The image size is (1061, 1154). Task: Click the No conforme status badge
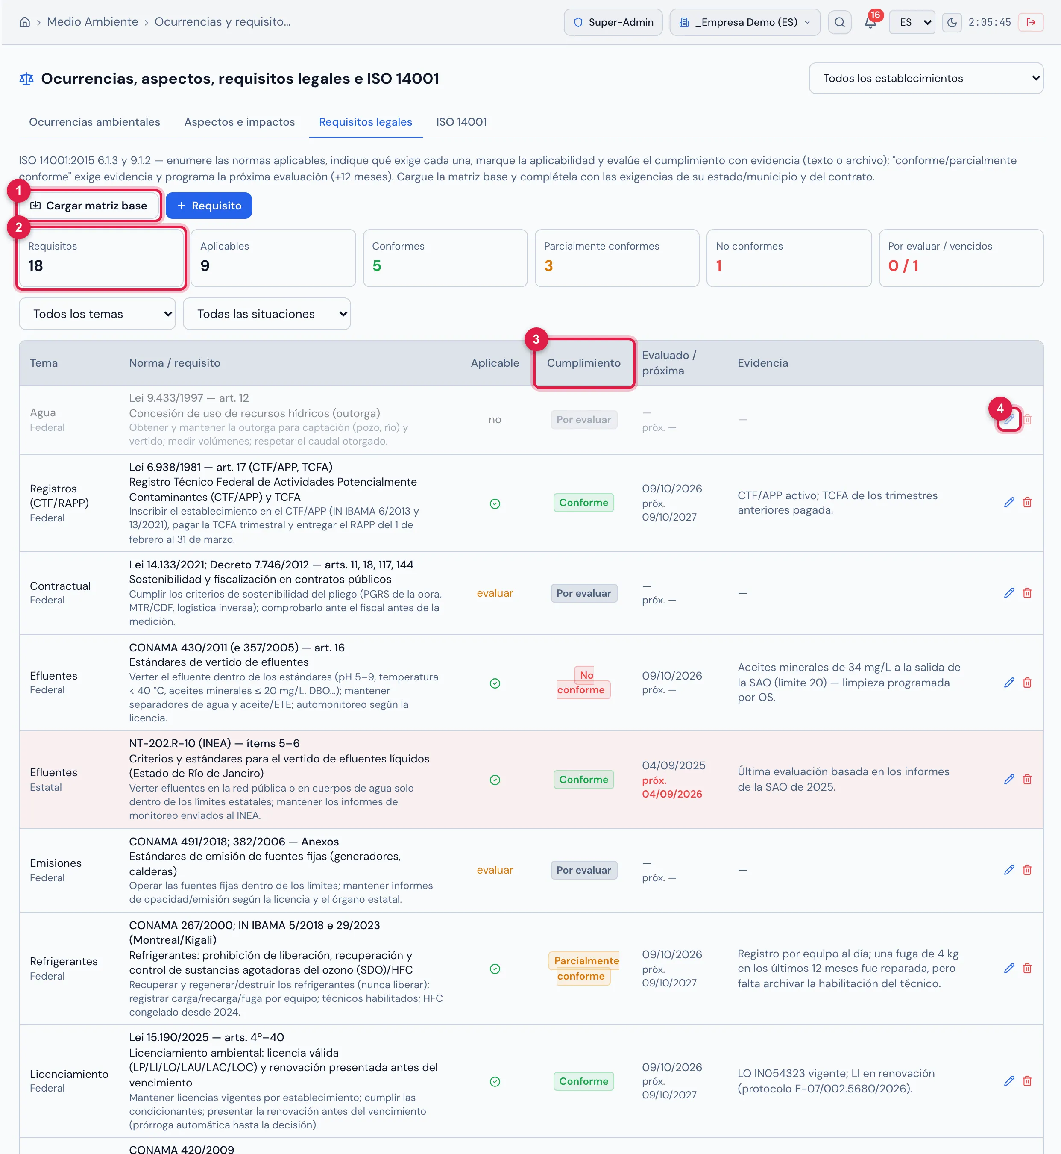click(583, 683)
